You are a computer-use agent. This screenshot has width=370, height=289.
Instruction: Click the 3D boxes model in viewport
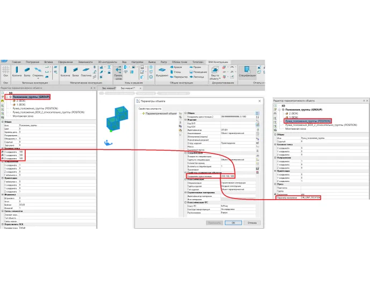click(x=117, y=119)
